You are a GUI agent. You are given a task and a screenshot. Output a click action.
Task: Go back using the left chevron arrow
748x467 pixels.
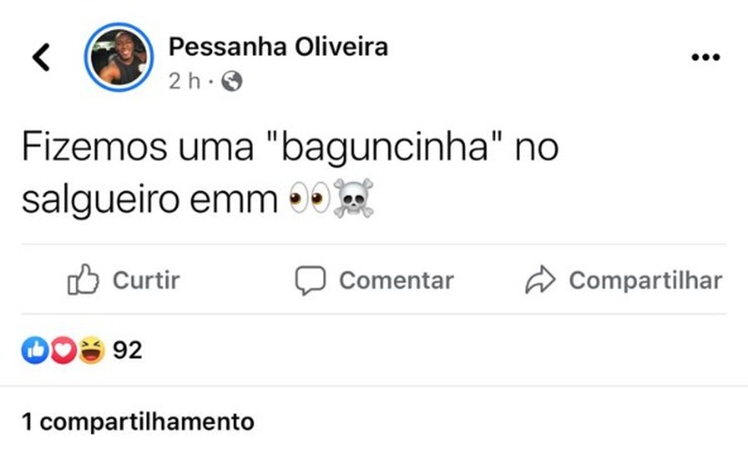tap(41, 57)
